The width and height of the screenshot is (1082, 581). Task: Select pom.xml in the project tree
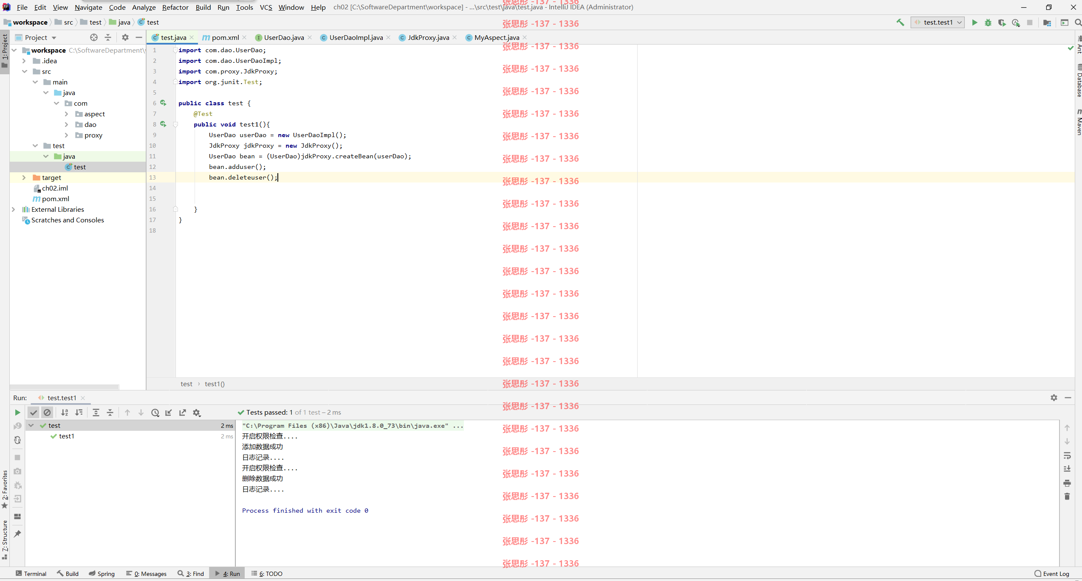tap(55, 199)
